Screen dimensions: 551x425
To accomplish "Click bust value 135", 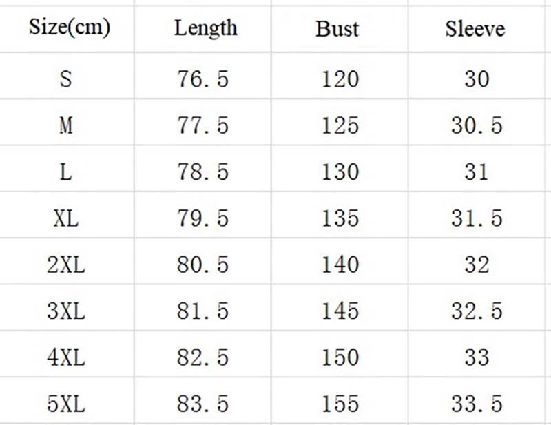I will (x=340, y=218).
